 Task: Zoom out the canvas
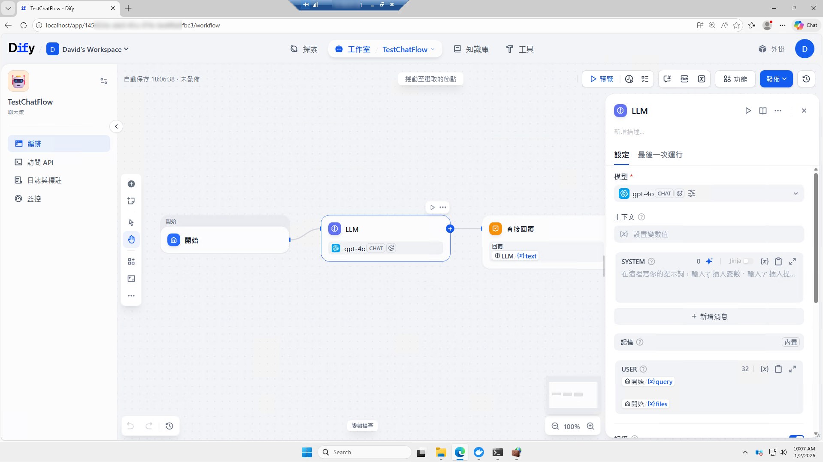point(555,426)
